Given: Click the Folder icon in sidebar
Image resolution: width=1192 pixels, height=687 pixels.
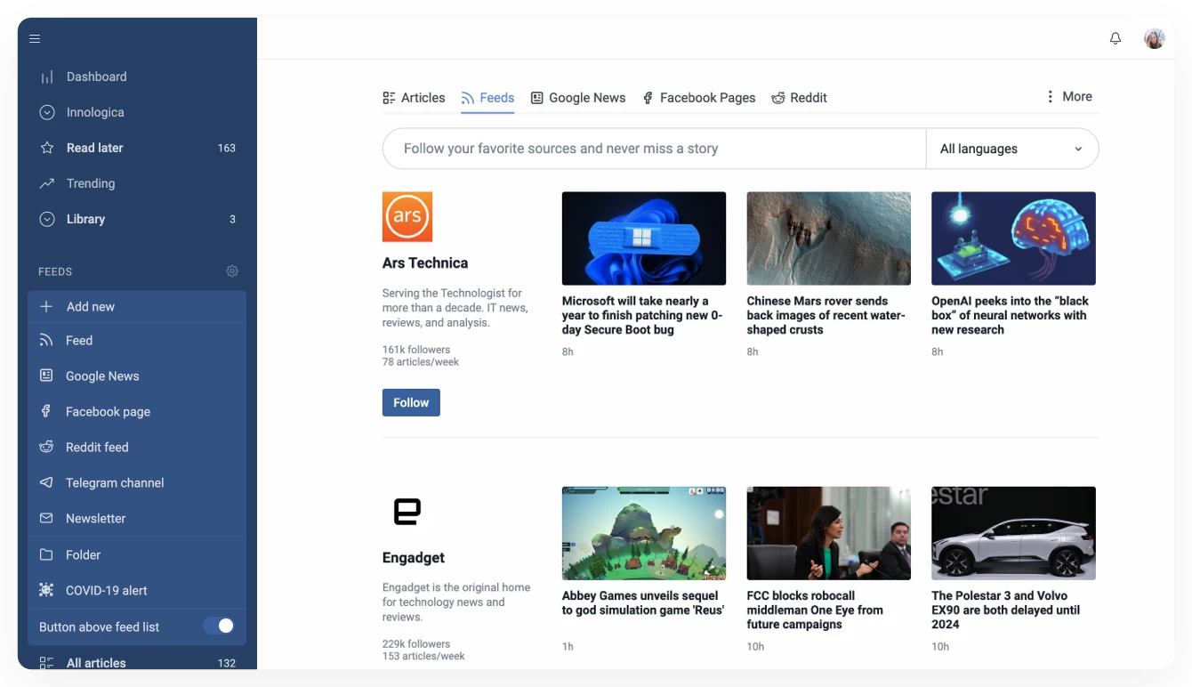Looking at the screenshot, I should 46,554.
